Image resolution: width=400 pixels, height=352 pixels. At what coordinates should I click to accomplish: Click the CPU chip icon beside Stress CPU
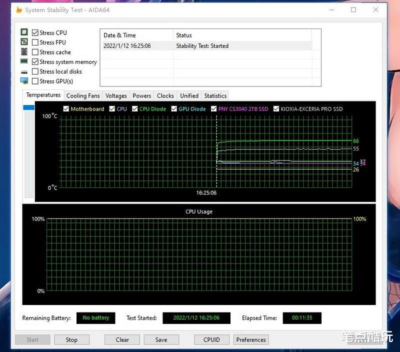pos(24,32)
